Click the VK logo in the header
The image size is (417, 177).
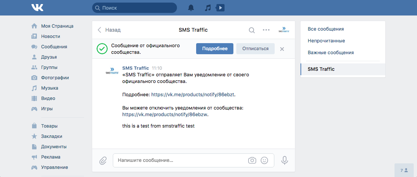37,8
